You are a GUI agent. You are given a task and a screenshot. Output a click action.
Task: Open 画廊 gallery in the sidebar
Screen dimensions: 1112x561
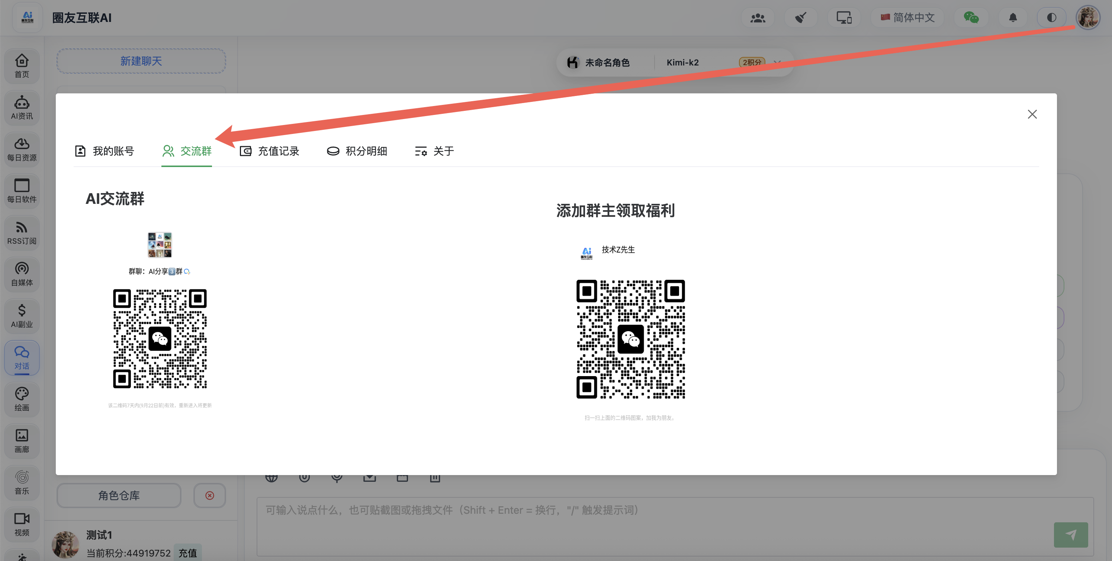click(x=22, y=441)
